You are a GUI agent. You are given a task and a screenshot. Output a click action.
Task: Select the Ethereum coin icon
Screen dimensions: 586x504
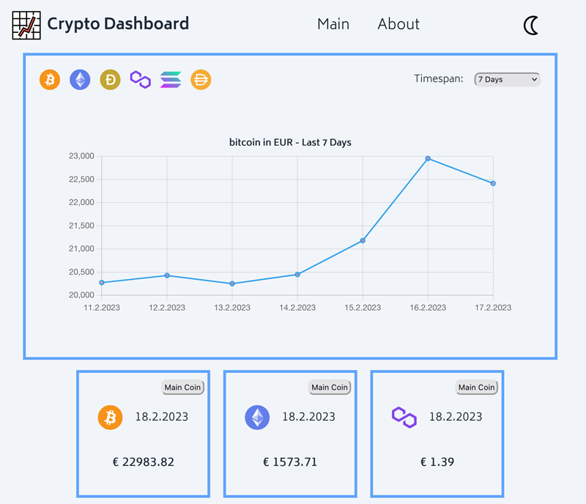(x=80, y=80)
